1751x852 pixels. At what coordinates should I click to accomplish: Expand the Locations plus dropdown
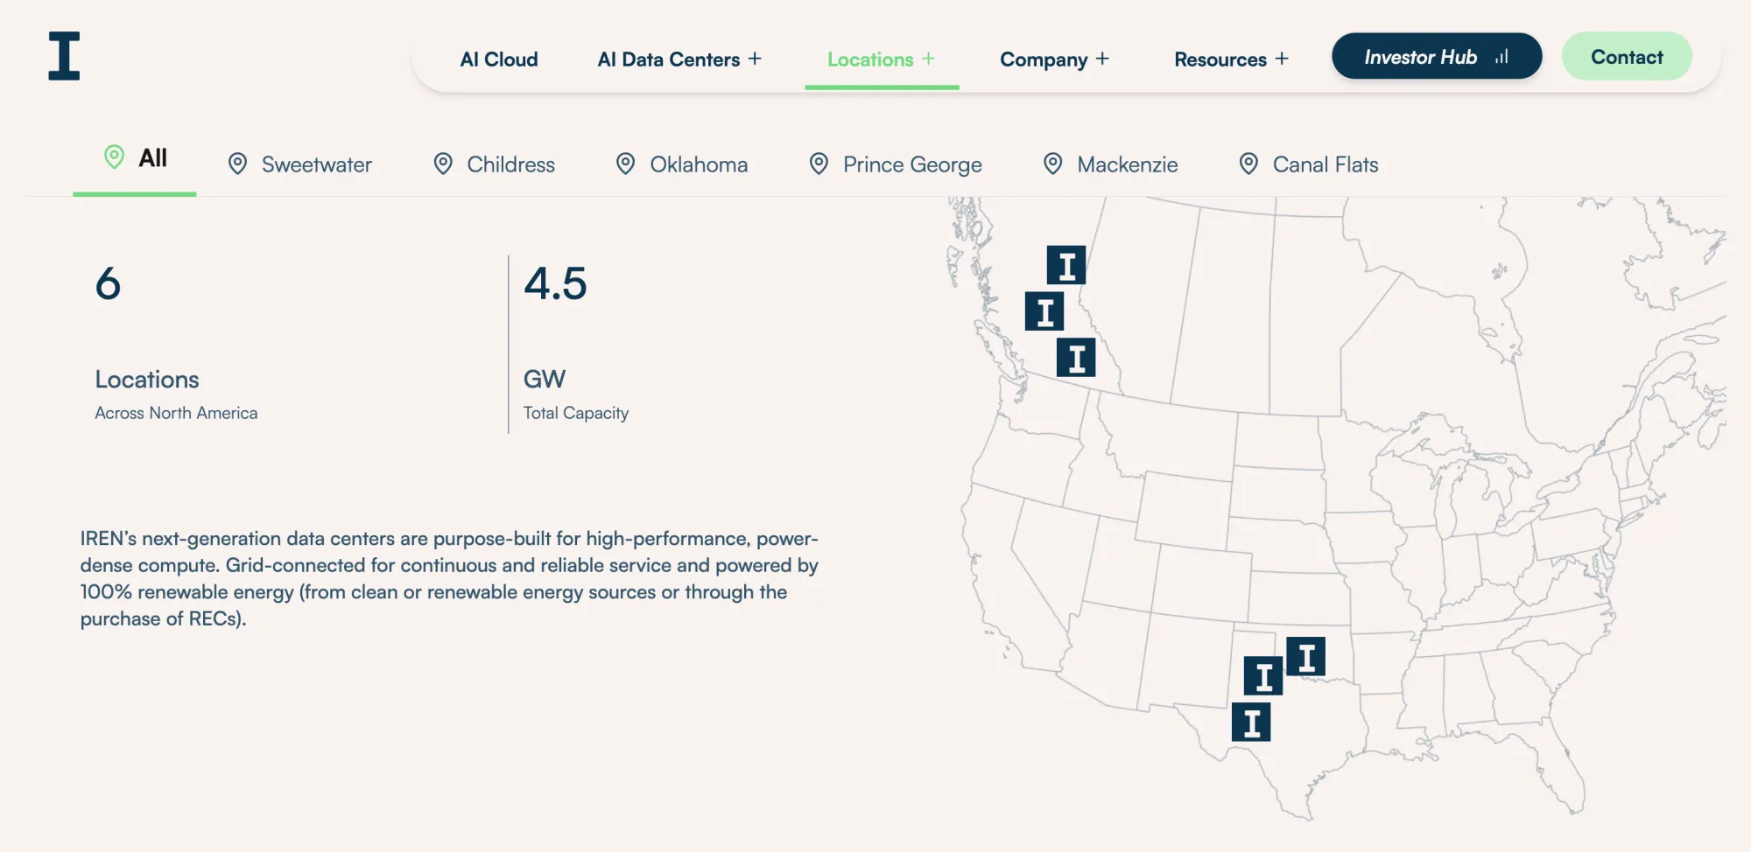(929, 59)
